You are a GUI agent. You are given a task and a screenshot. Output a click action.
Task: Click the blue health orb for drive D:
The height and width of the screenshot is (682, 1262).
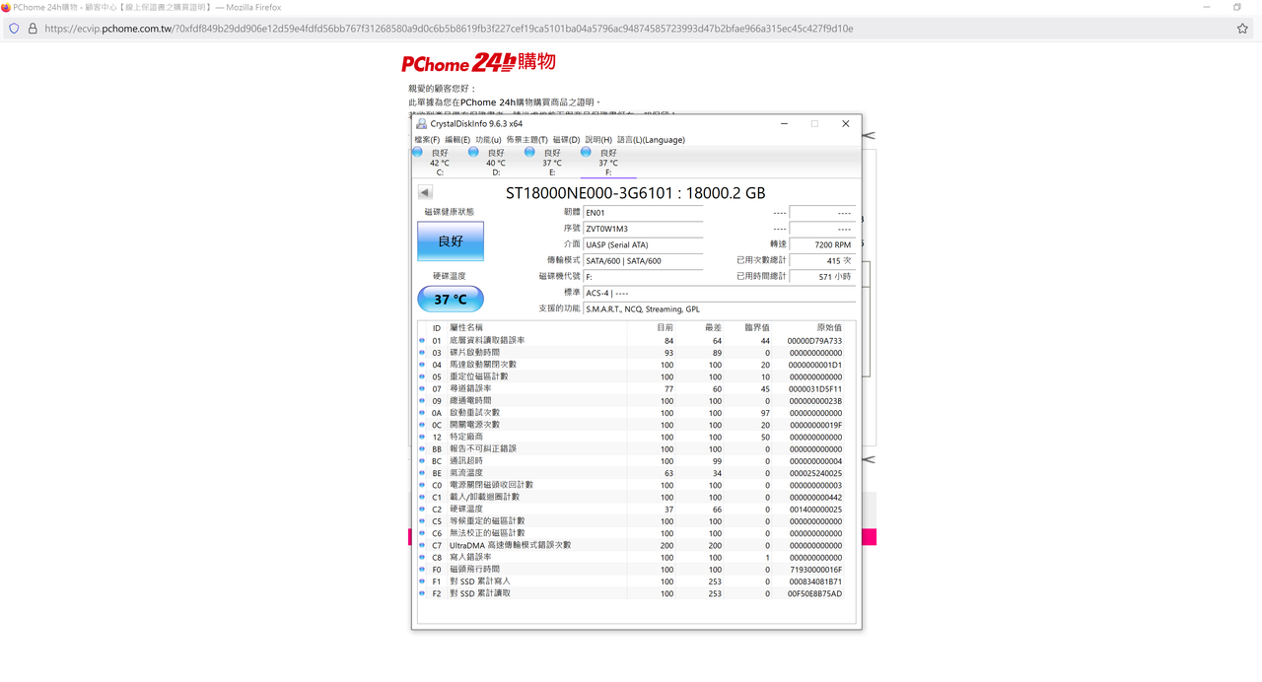pyautogui.click(x=474, y=153)
